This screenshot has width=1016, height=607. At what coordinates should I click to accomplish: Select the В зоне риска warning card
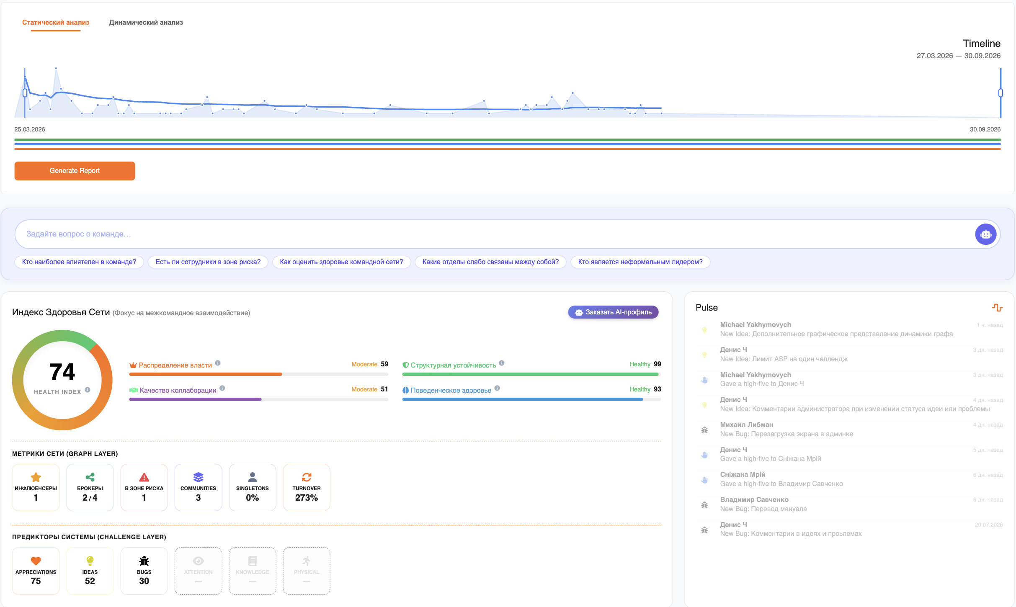coord(144,487)
